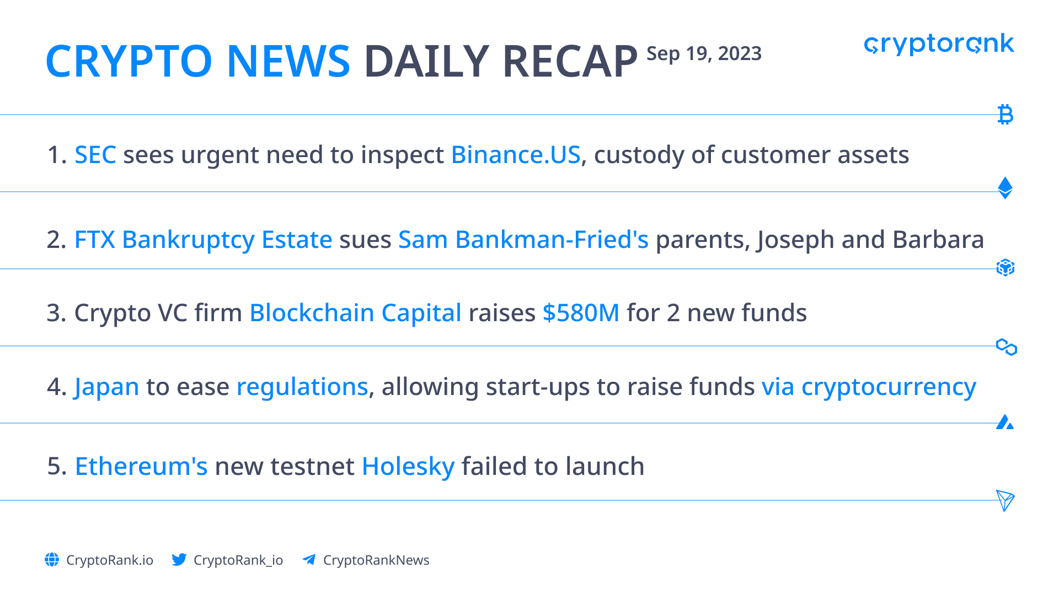The image size is (1059, 595).
Task: Click the Sep 19, 2023 date
Action: (704, 53)
